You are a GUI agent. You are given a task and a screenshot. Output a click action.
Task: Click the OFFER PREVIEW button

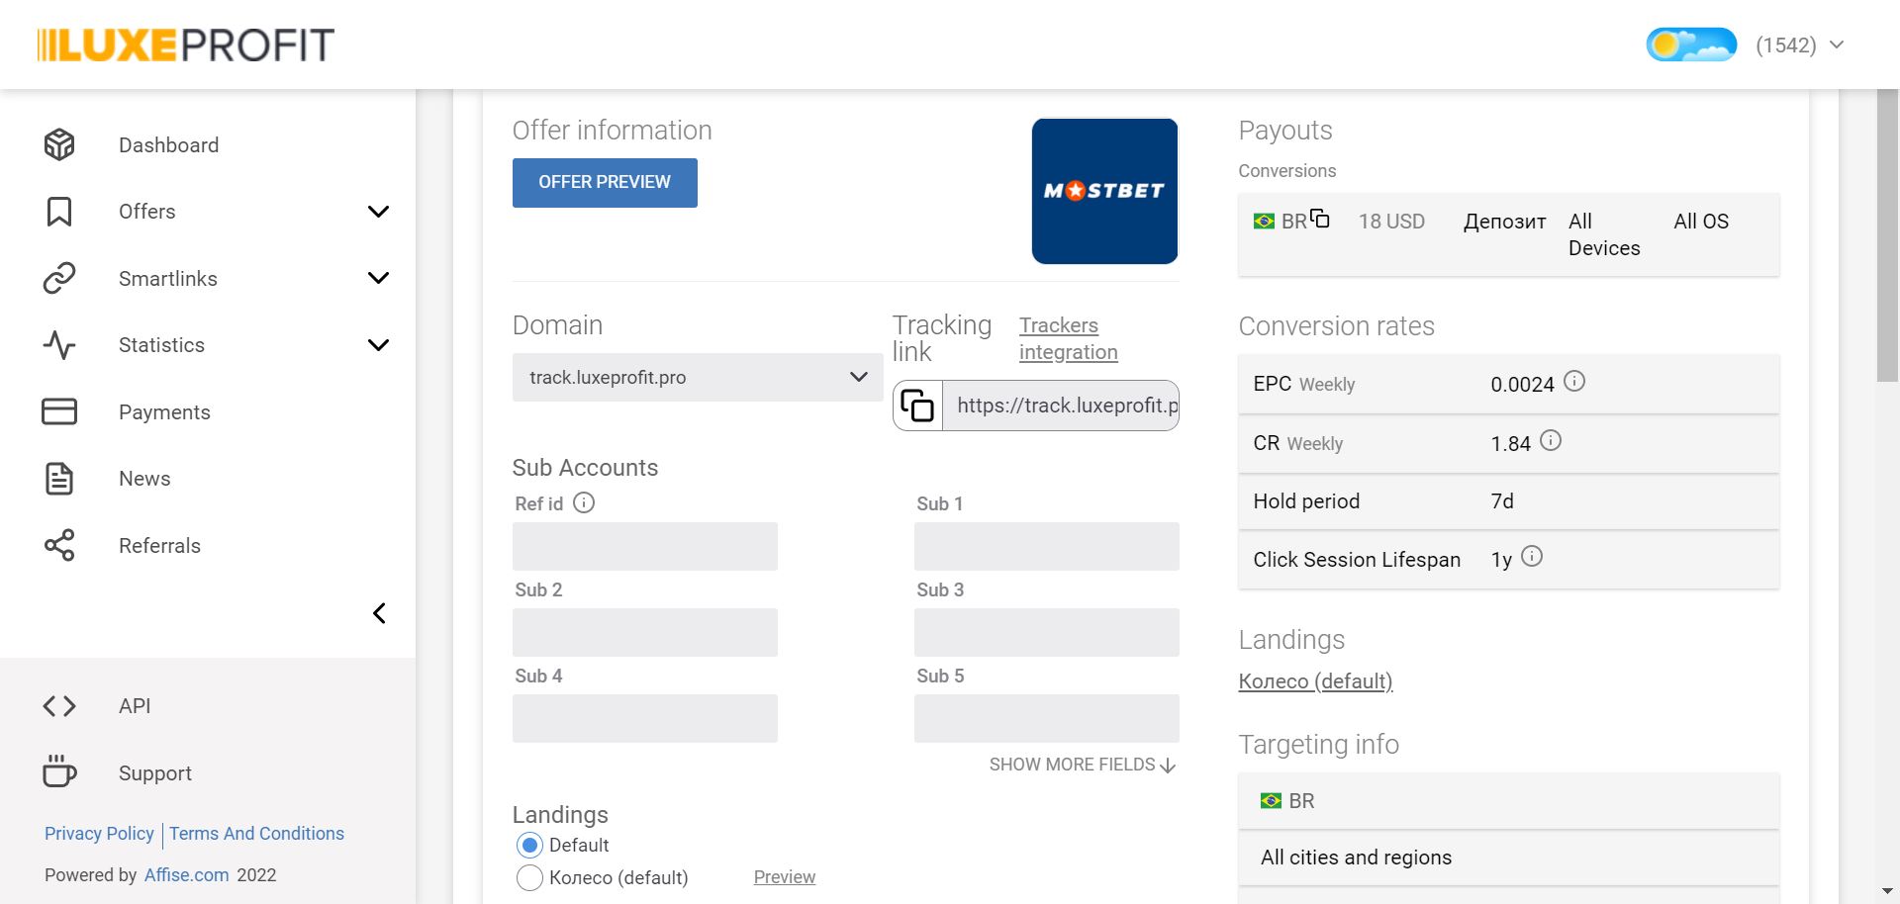coord(605,183)
